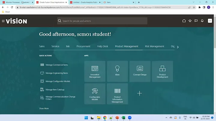
Task: Open File Explorer from the taskbar
Action: coord(99,118)
